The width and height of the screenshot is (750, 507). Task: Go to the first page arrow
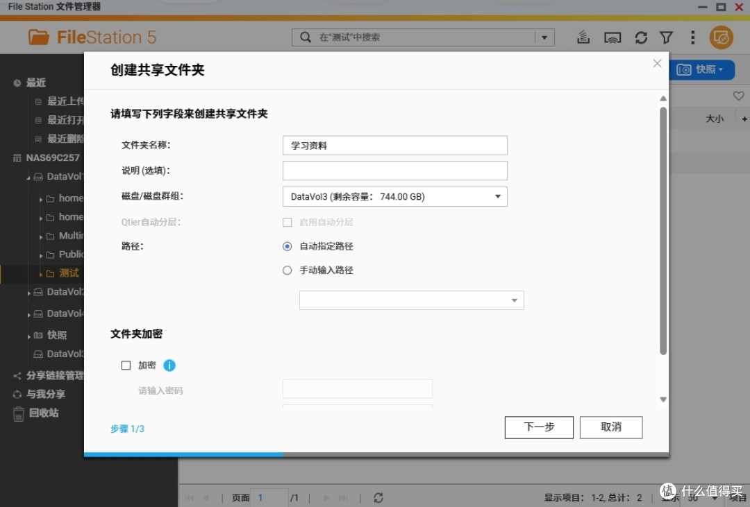pyautogui.click(x=189, y=498)
